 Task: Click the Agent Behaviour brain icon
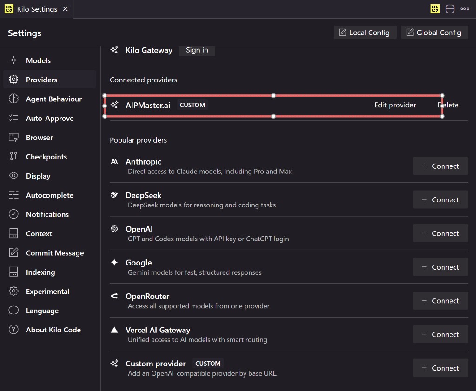tap(13, 99)
